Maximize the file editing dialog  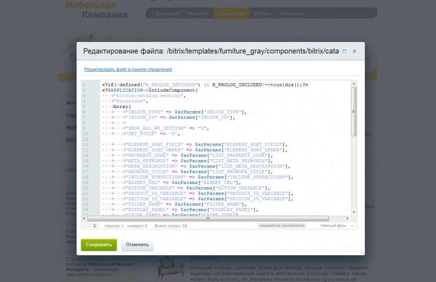pyautogui.click(x=344, y=51)
